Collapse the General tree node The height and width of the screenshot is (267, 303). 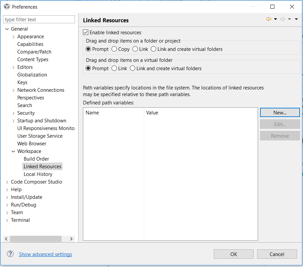point(7,29)
